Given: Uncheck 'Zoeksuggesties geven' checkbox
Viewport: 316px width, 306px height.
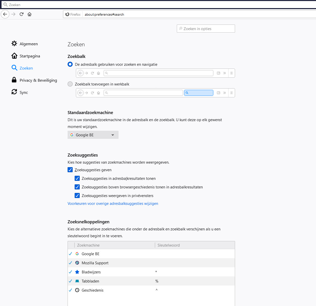Looking at the screenshot, I should [x=70, y=170].
